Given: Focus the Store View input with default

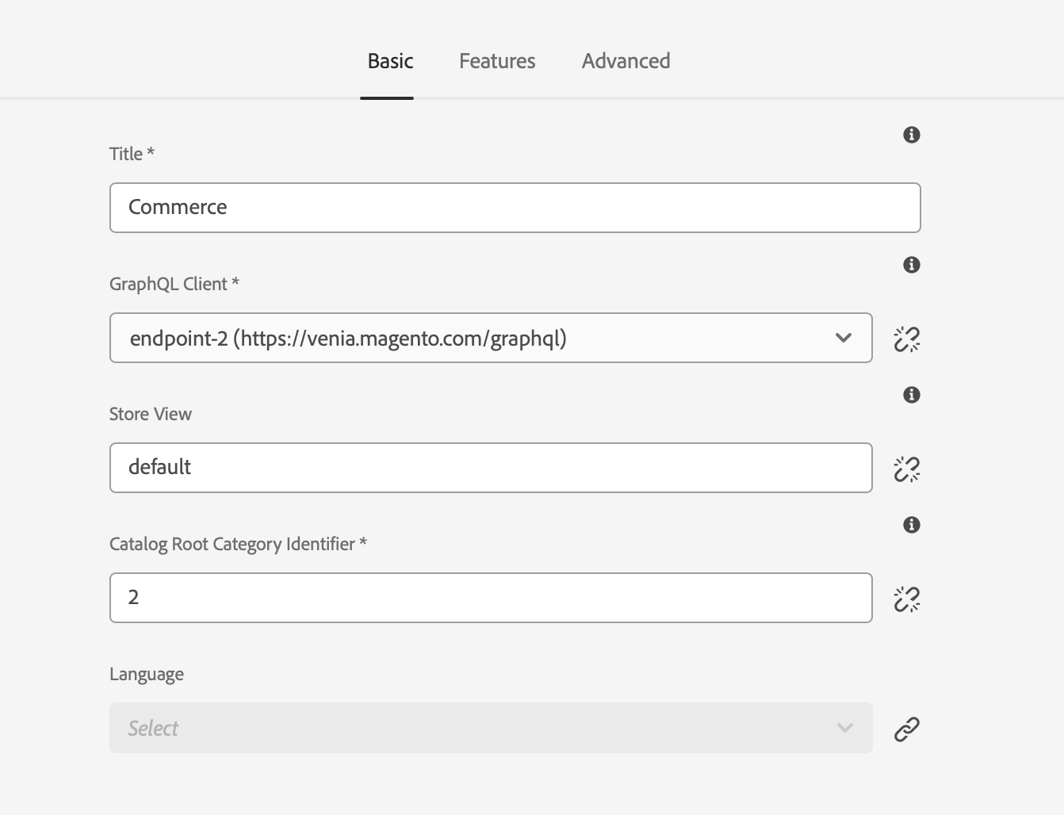Looking at the screenshot, I should tap(490, 468).
